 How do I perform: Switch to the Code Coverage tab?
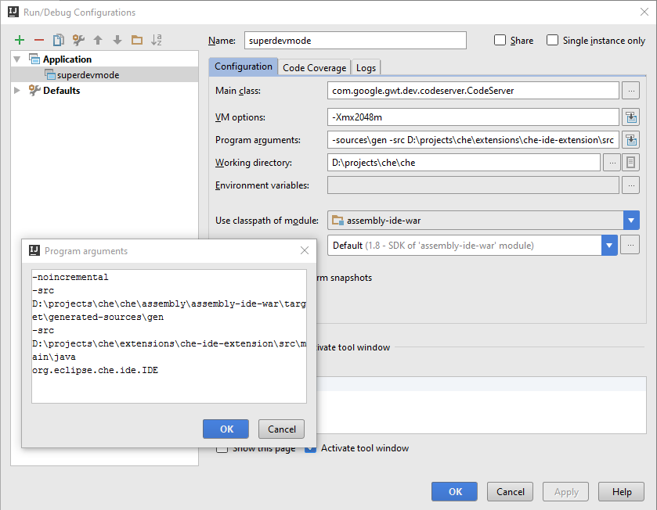click(314, 68)
